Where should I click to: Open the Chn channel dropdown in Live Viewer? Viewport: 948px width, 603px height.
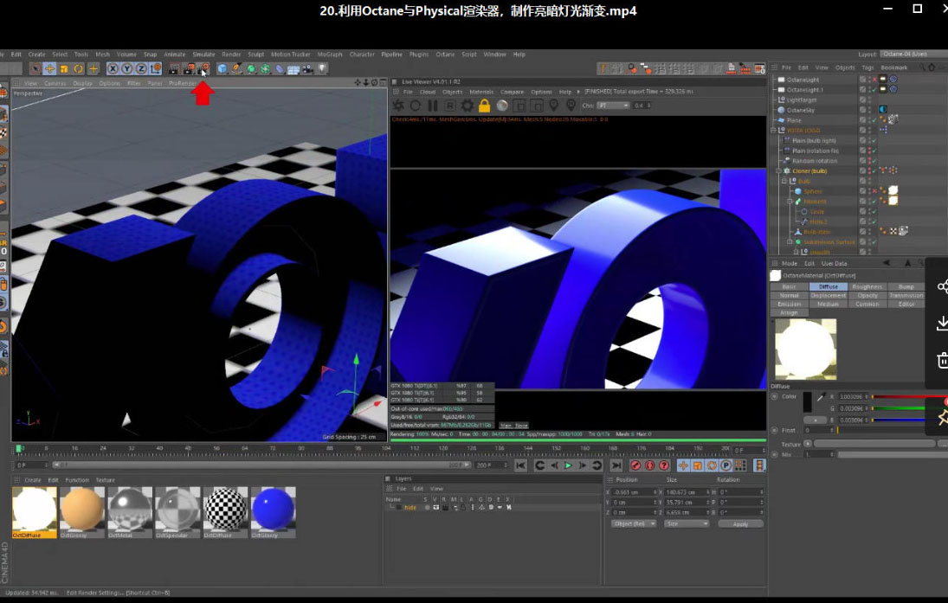613,106
